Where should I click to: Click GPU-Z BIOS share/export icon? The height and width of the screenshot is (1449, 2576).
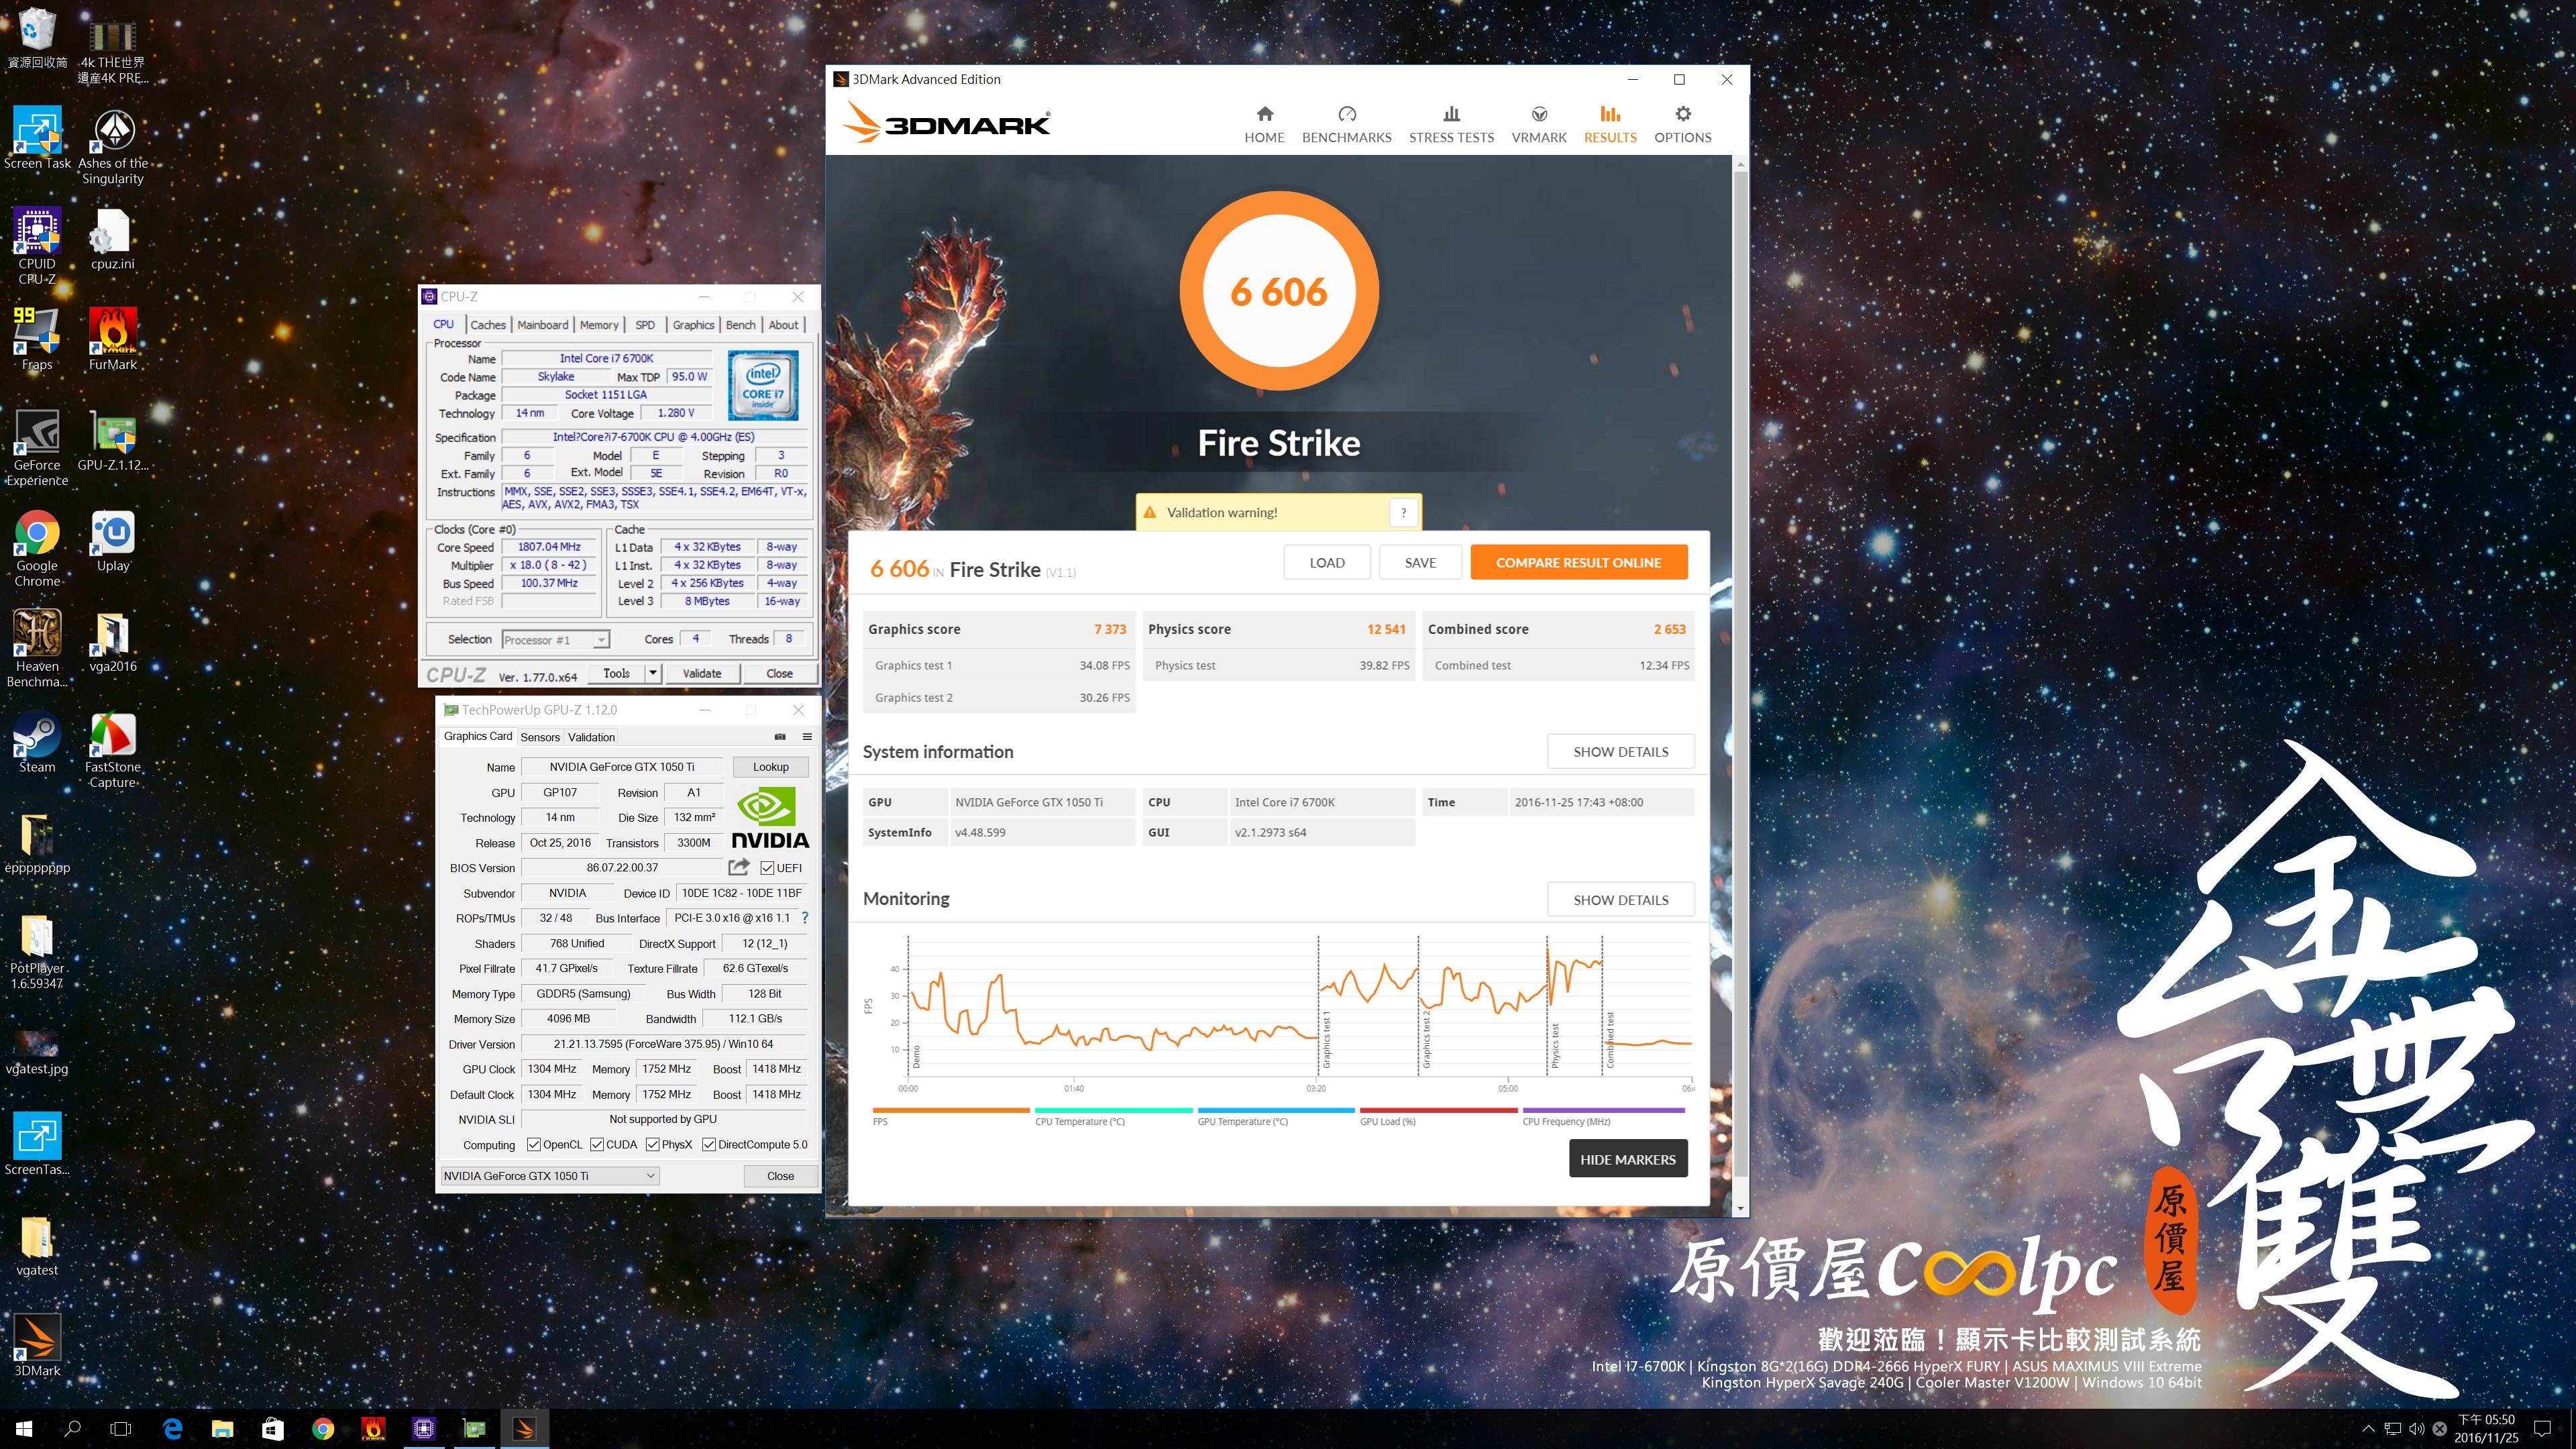point(739,867)
